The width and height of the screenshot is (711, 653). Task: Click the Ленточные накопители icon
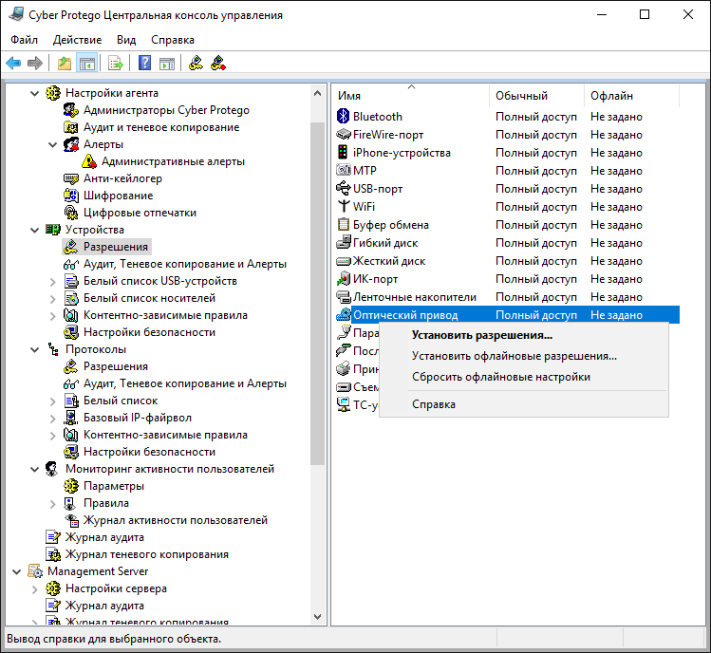[x=344, y=297]
